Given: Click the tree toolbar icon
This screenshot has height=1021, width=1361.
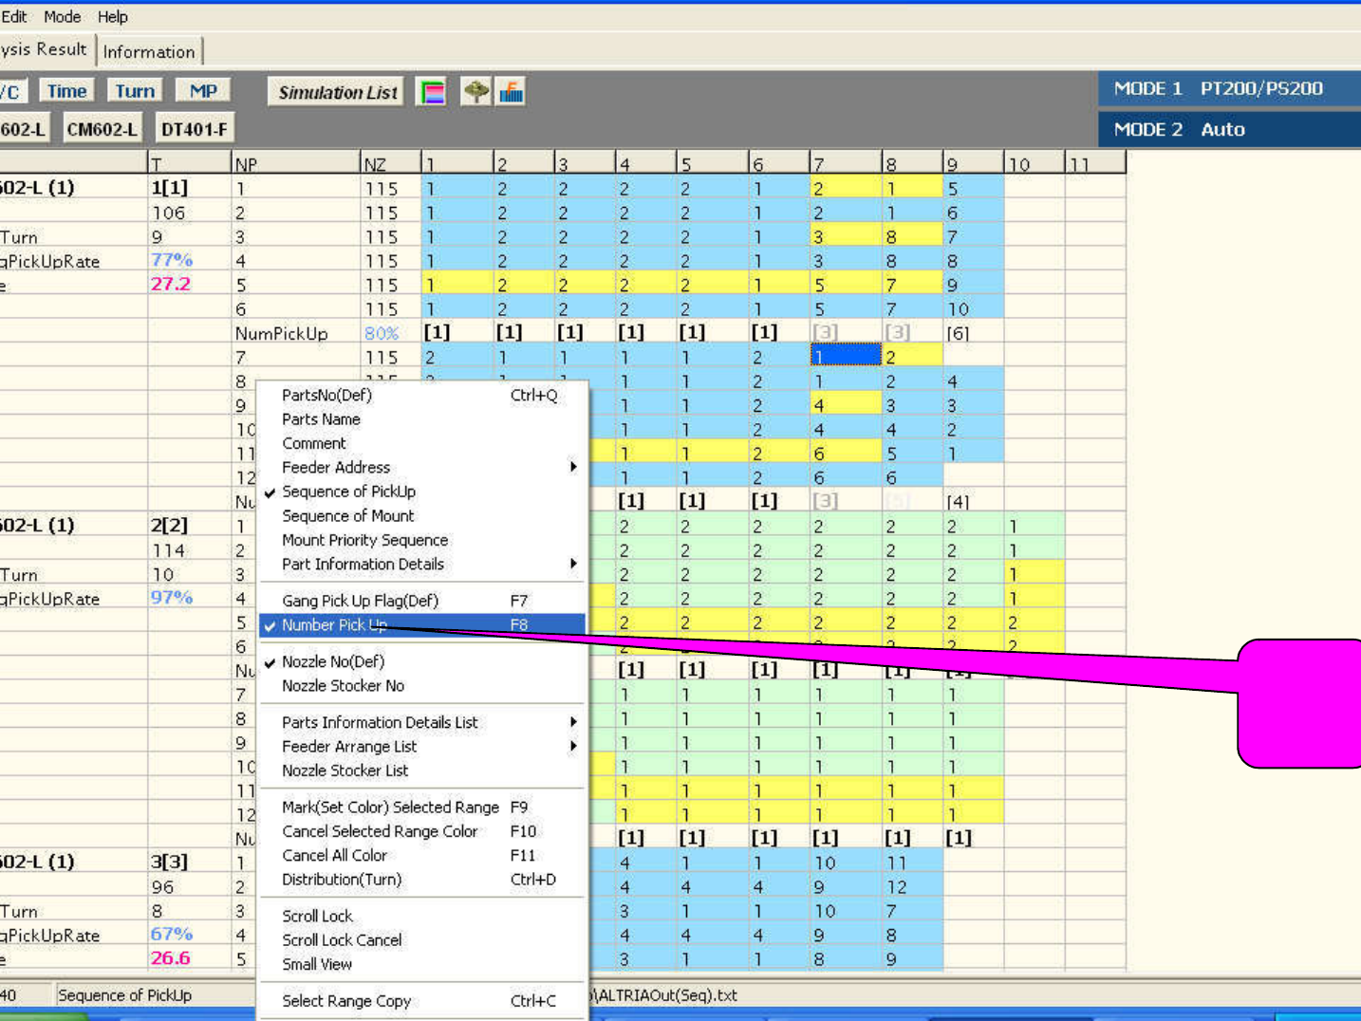Looking at the screenshot, I should click(475, 92).
